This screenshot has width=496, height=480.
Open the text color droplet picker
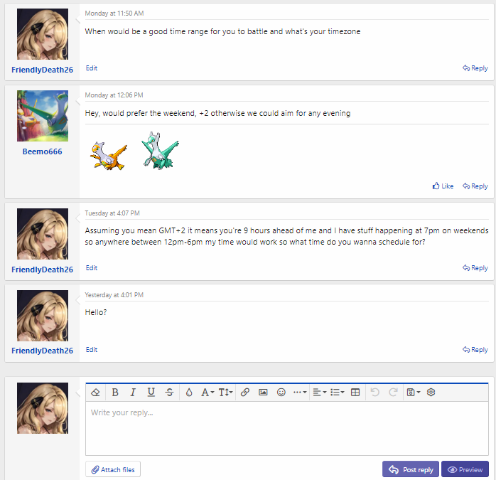[x=189, y=392]
